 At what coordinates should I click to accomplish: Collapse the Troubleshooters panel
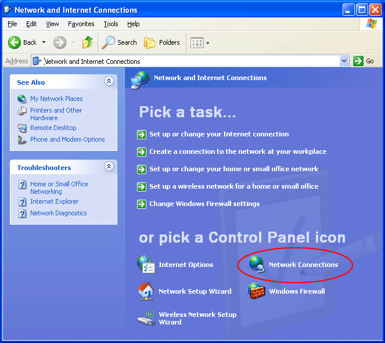pyautogui.click(x=109, y=166)
